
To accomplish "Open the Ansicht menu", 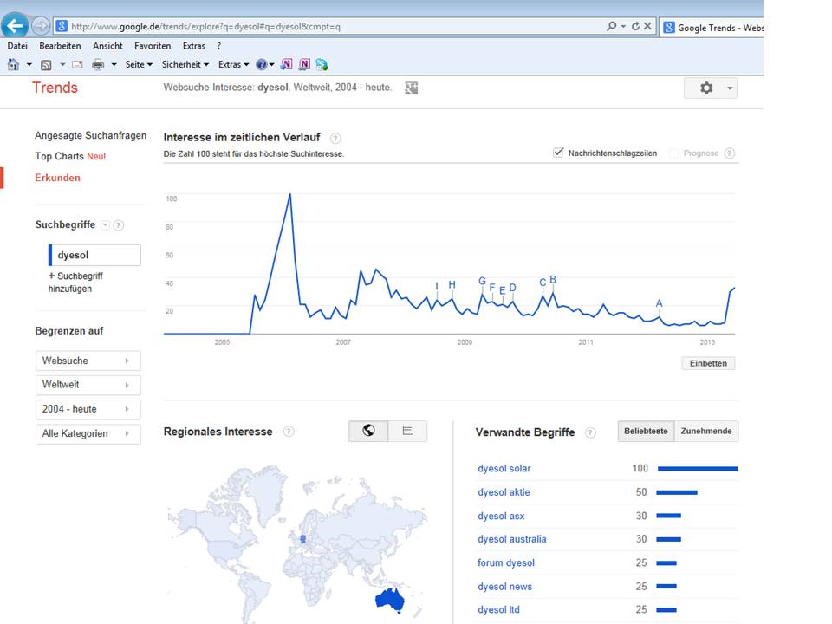I will 107,46.
